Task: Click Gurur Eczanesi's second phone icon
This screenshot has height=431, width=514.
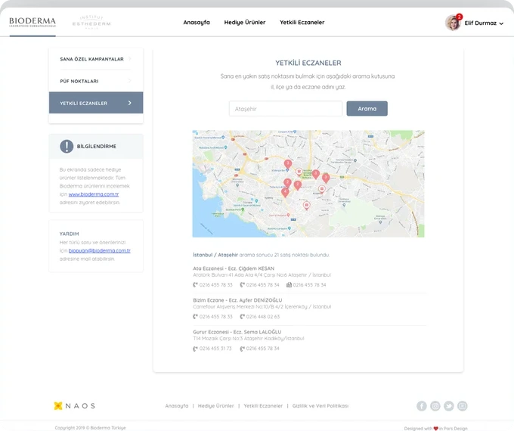Action: (242, 349)
